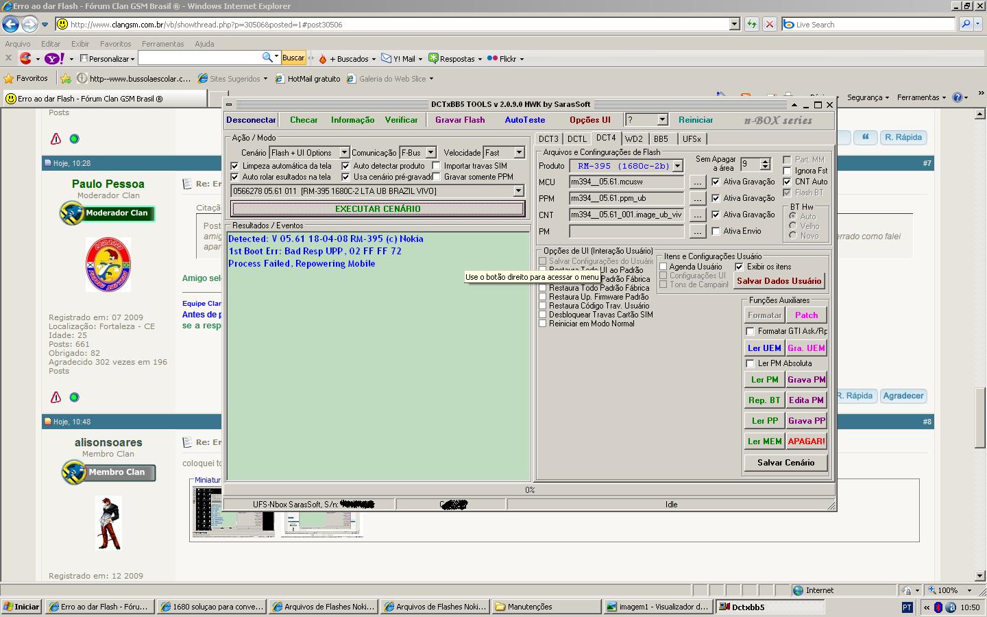Screen dimensions: 987x617
Task: Toggle Limpeza automática da tela checkbox
Action: point(235,166)
